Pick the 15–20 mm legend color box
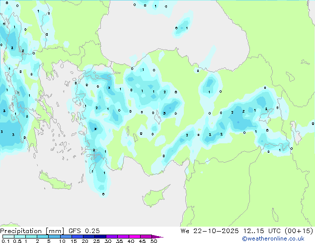The width and height of the screenshot is (315, 243). [77, 237]
